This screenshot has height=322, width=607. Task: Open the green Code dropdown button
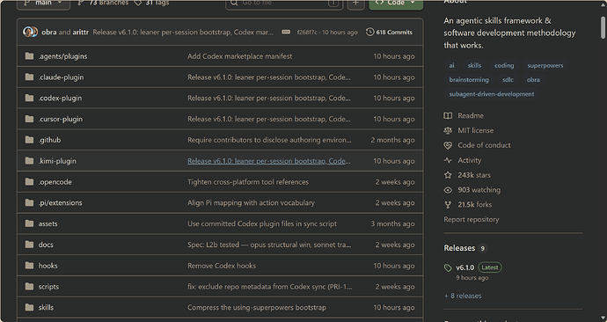[396, 4]
